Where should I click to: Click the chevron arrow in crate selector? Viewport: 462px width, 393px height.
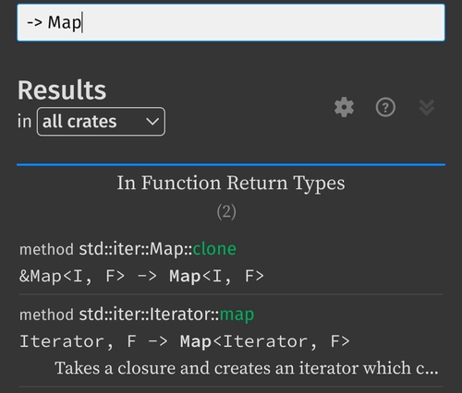(152, 122)
